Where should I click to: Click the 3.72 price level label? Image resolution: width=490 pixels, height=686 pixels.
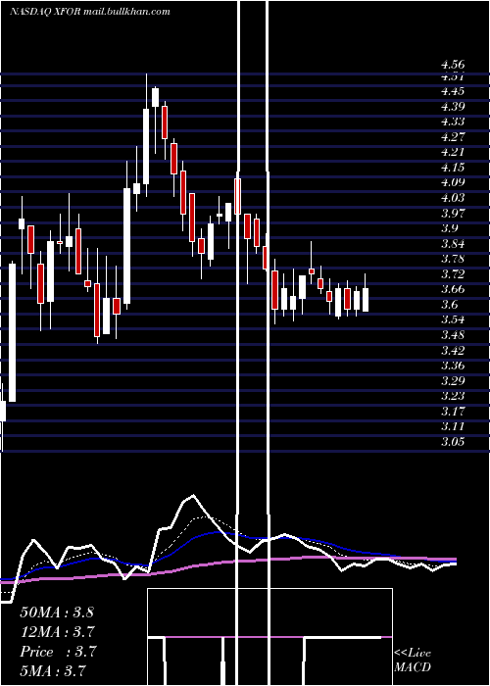click(453, 273)
